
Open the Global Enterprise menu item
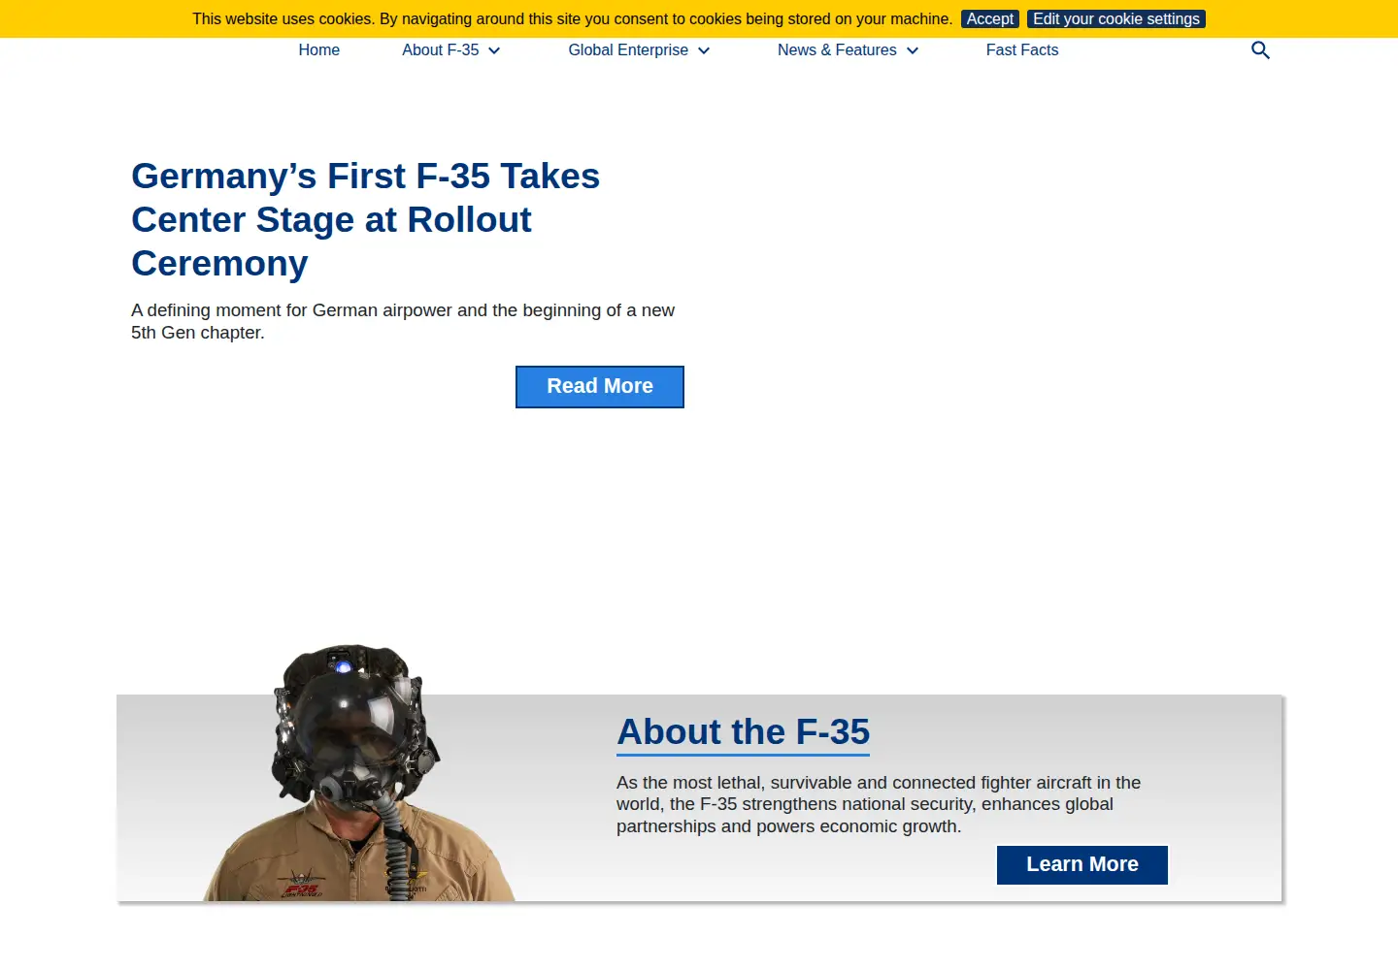pos(628,50)
